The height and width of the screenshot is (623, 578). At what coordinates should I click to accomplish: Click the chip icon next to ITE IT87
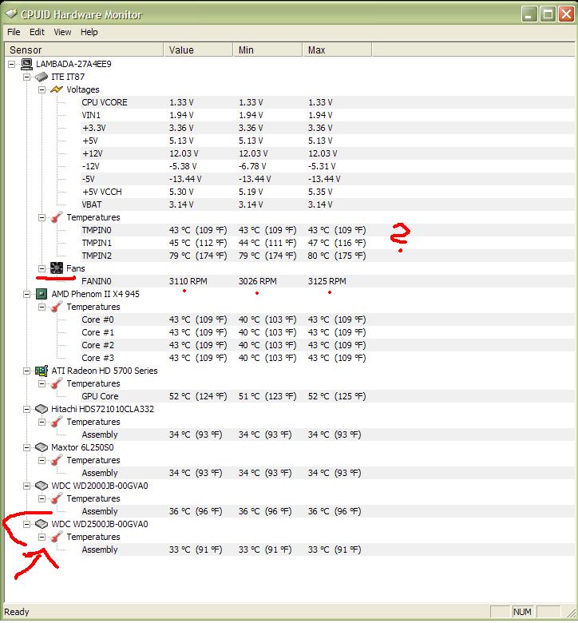tap(42, 77)
